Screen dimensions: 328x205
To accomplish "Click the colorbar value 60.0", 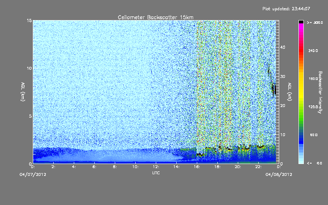I will (314, 135).
